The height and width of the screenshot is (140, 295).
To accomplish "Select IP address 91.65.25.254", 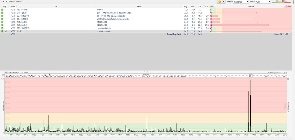I will point(22,13).
